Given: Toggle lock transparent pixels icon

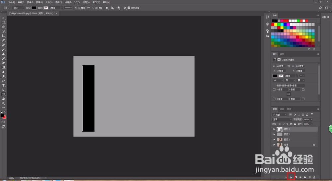Looking at the screenshot, I should [x=280, y=124].
